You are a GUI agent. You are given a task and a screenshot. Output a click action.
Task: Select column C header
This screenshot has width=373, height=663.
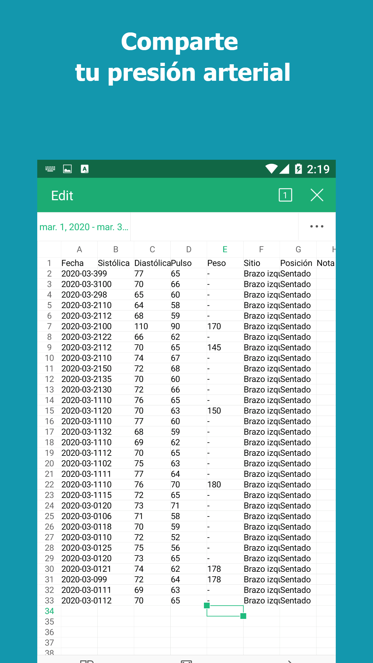(152, 249)
